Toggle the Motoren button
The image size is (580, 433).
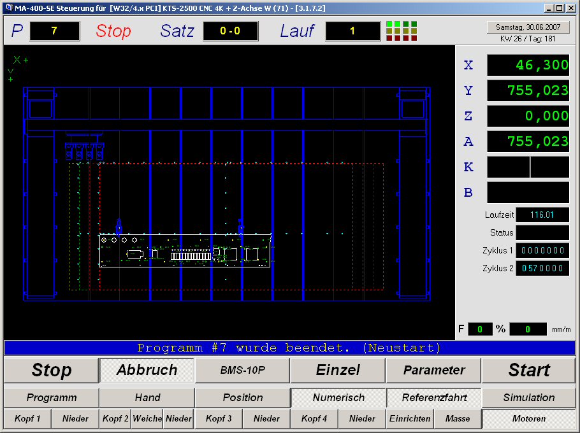(x=529, y=418)
